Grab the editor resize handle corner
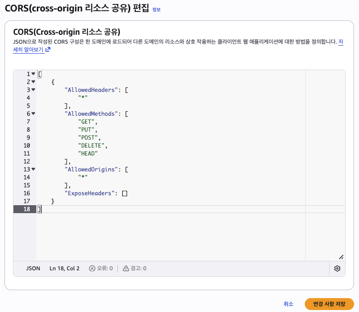This screenshot has width=359, height=312. coord(341,257)
